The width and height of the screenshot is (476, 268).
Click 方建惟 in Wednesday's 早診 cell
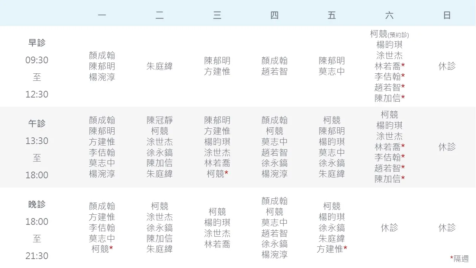[217, 71]
